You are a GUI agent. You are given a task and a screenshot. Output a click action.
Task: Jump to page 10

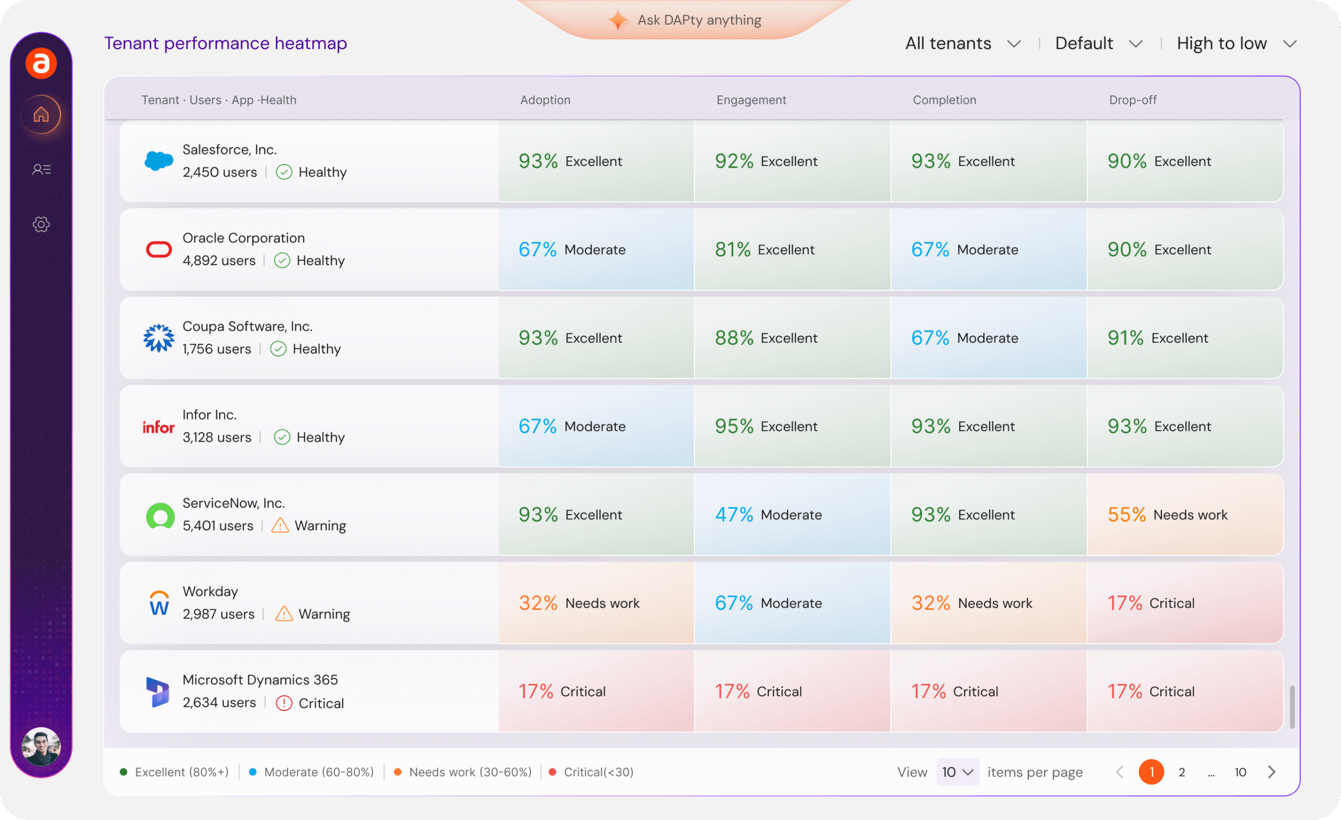pos(1240,772)
